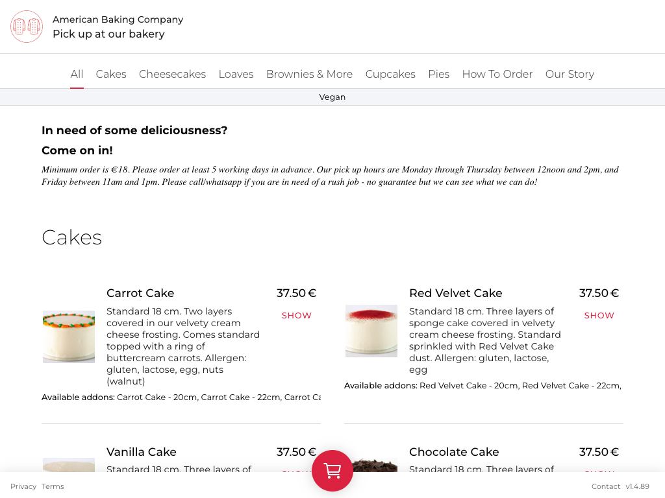
Task: Select the All category tab
Action: coord(77,74)
